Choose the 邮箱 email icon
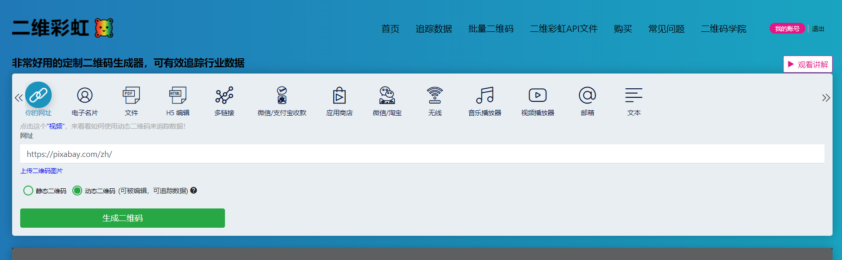 point(587,95)
